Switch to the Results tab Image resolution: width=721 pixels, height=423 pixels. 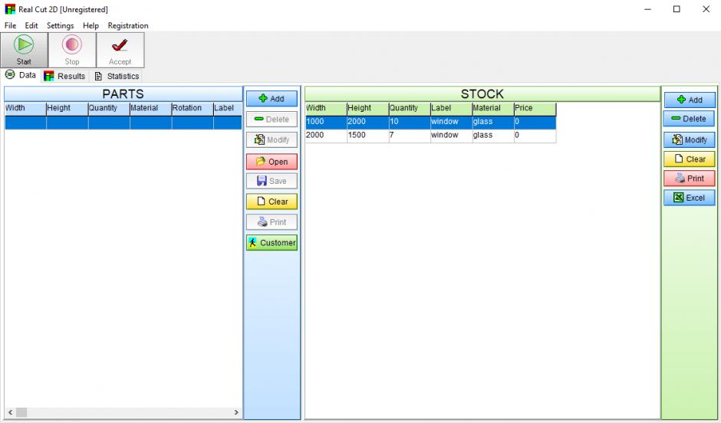[64, 76]
